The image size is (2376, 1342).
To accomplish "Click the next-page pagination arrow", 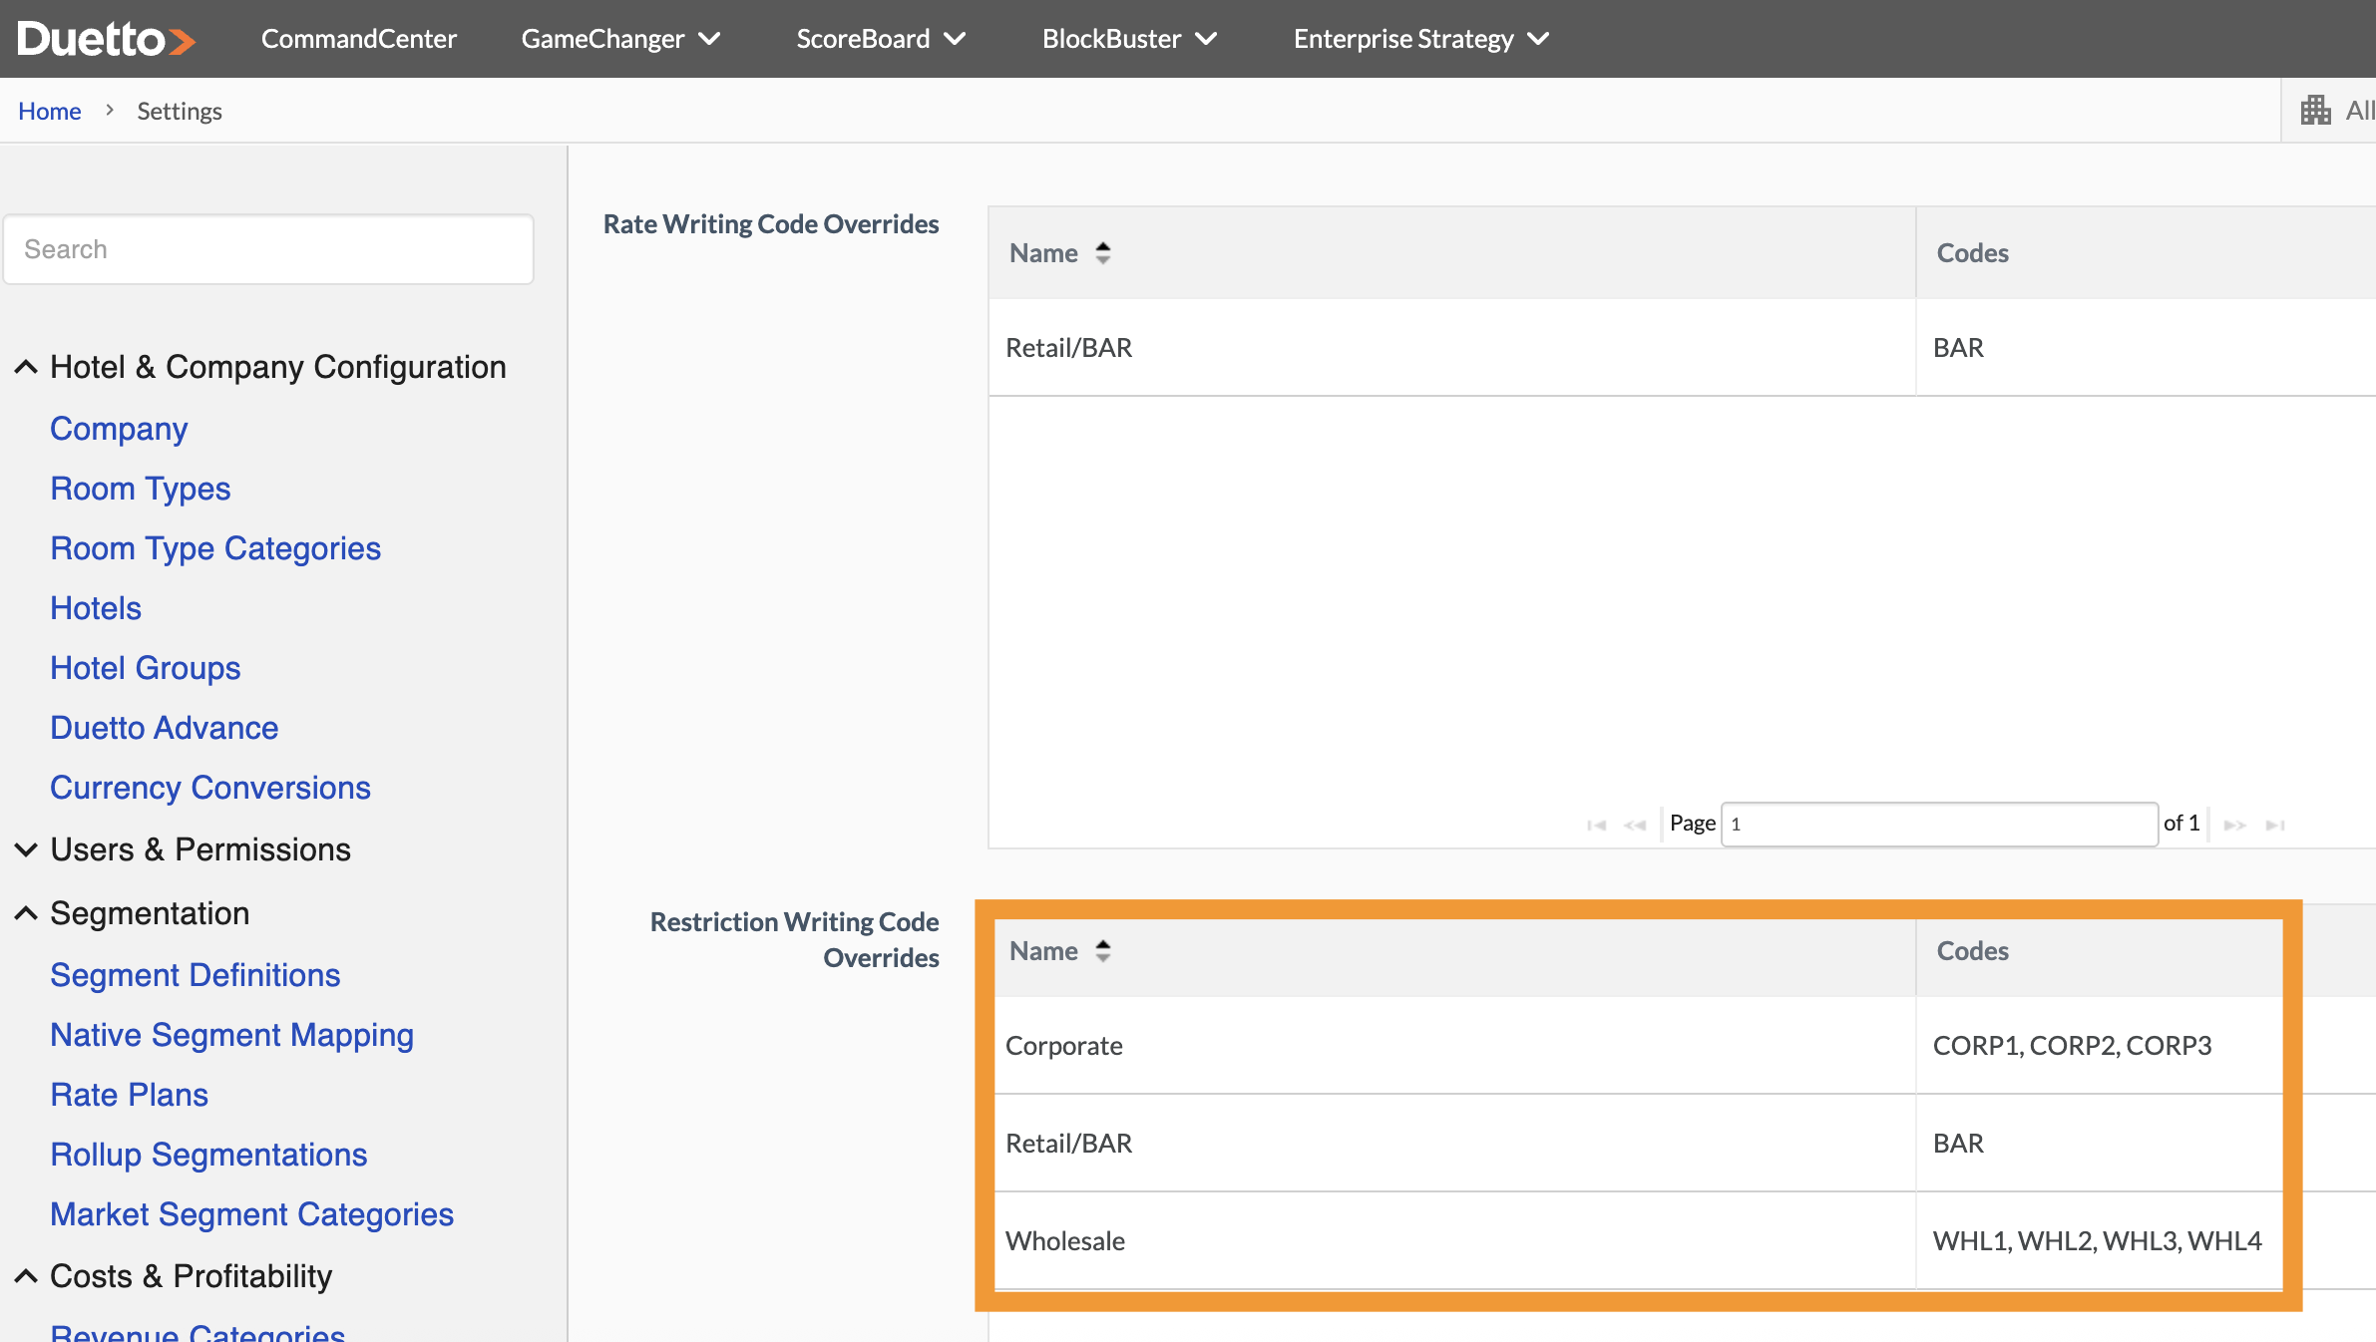I will (x=2235, y=824).
